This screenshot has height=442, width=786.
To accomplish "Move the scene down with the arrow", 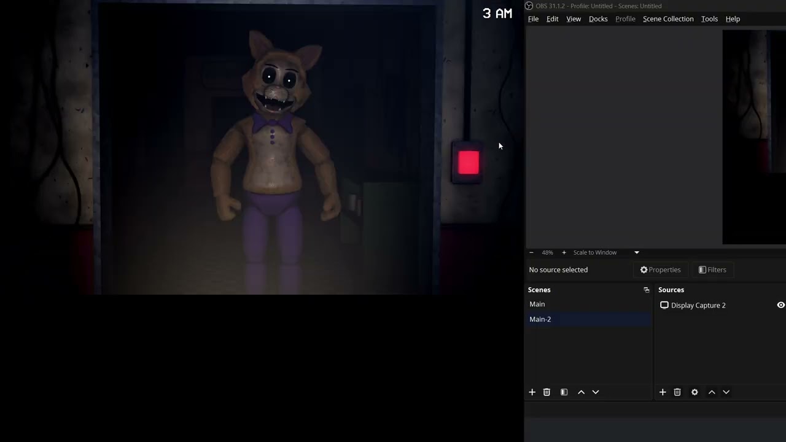I will [596, 392].
